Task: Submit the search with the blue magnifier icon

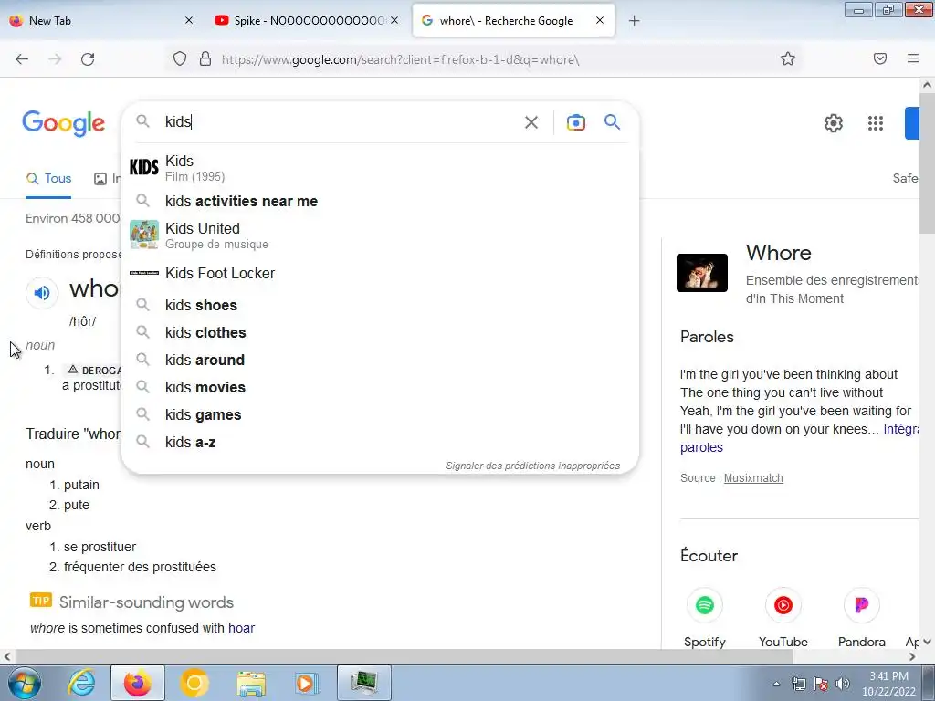Action: pyautogui.click(x=612, y=122)
